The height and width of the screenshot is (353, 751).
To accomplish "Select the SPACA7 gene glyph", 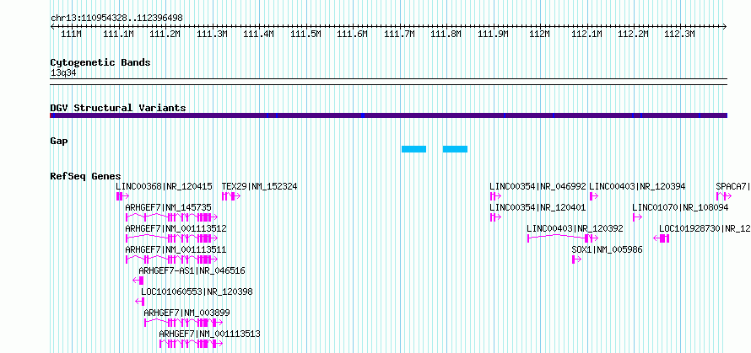I will pos(724,196).
